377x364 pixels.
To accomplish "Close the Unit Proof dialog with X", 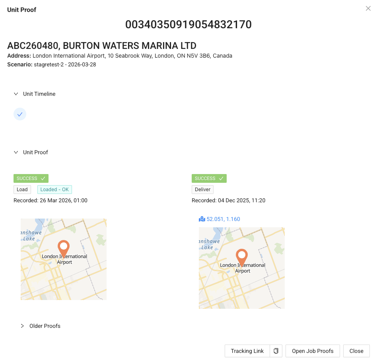I will (368, 9).
